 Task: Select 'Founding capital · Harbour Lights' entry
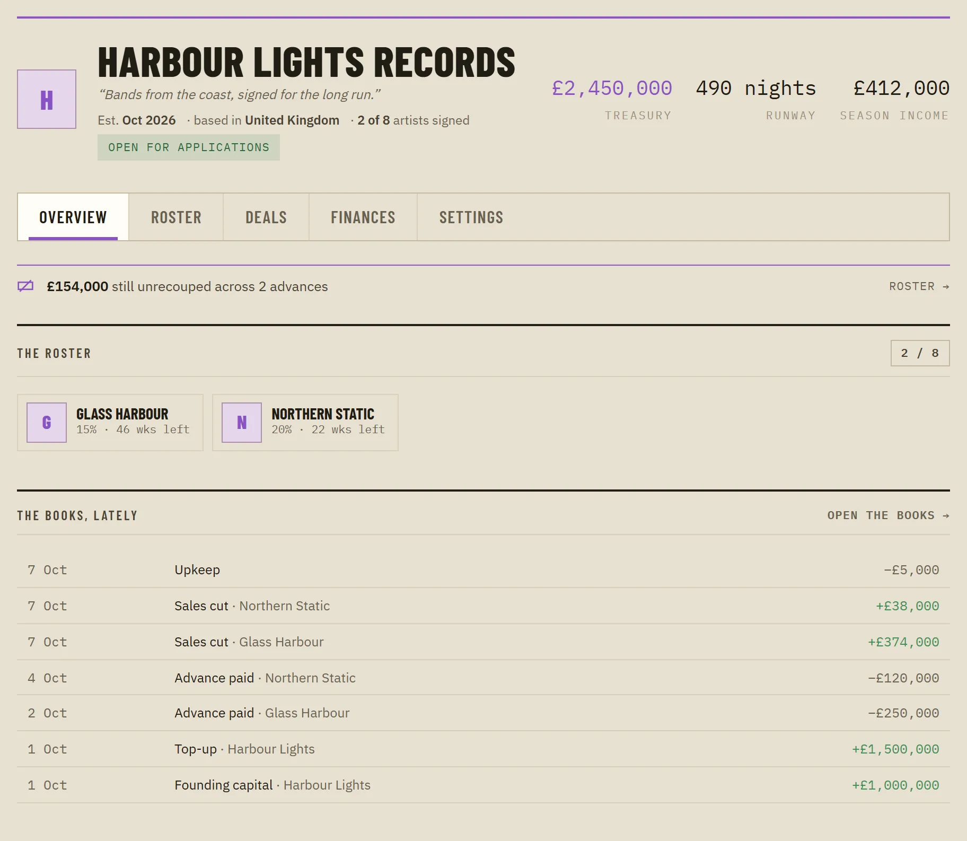click(x=483, y=785)
